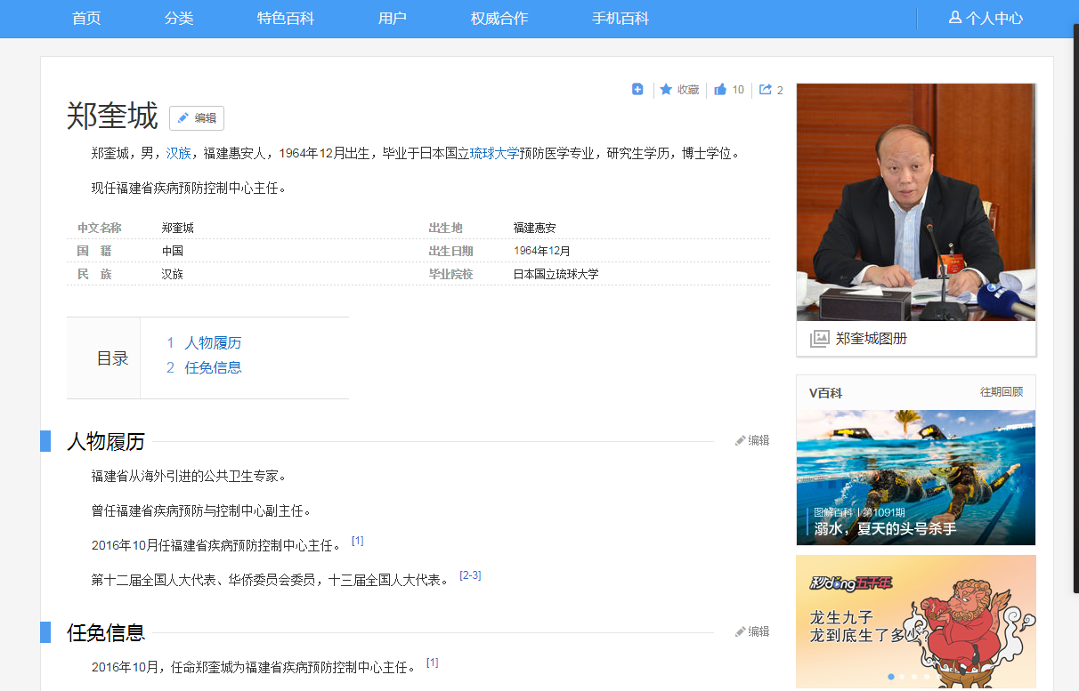This screenshot has width=1079, height=691.
Task: Select the 权威合作 navigation item
Action: point(499,19)
